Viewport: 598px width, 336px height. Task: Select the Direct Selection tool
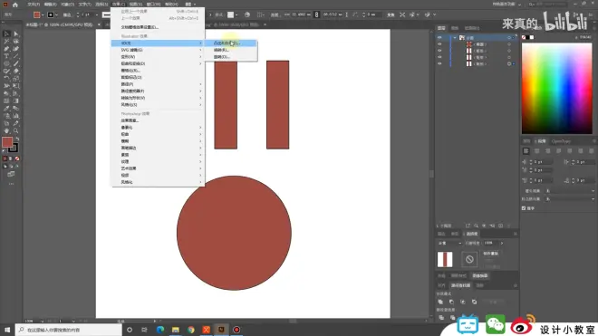click(15, 34)
